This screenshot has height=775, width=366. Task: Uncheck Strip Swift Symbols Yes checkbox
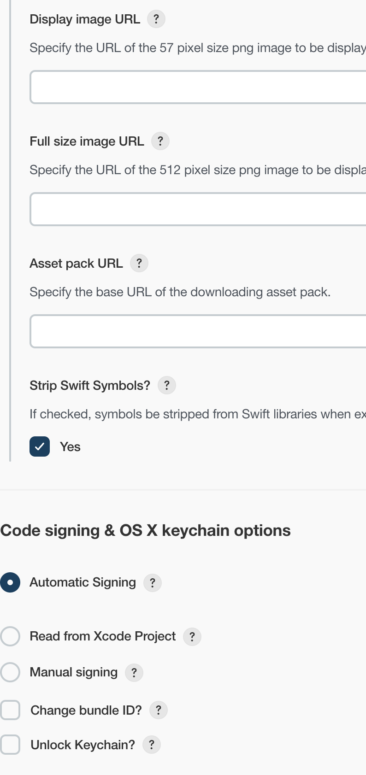click(40, 447)
